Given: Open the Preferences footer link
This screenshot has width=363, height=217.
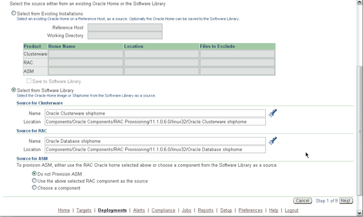Looking at the screenshot, I should click(x=250, y=210).
